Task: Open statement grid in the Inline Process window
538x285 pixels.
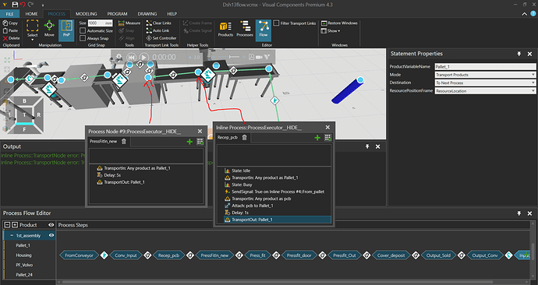Action: 327,138
